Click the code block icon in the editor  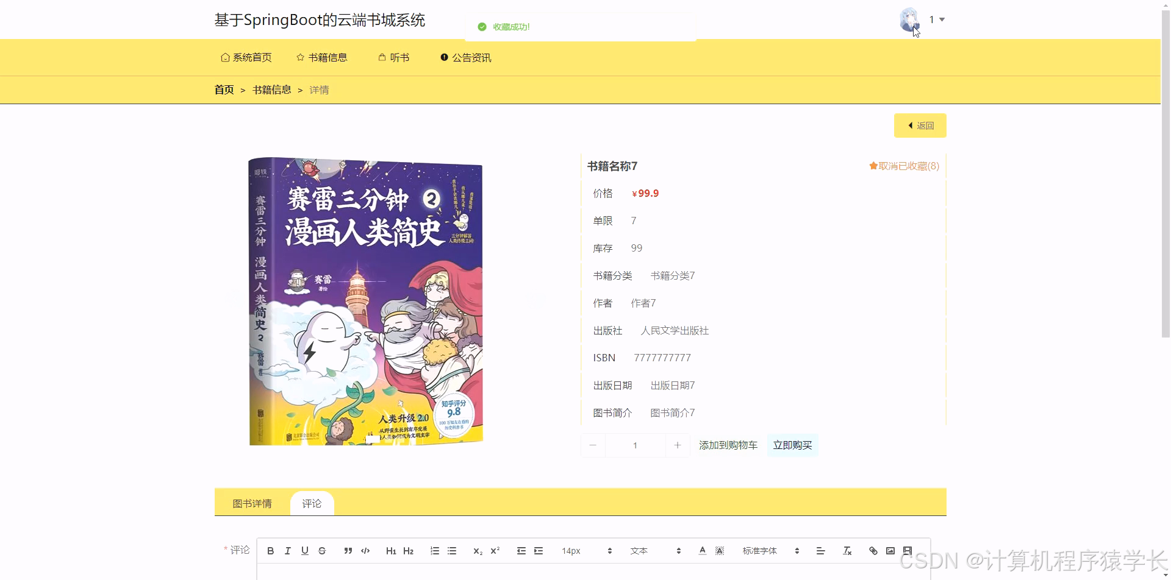click(x=365, y=550)
